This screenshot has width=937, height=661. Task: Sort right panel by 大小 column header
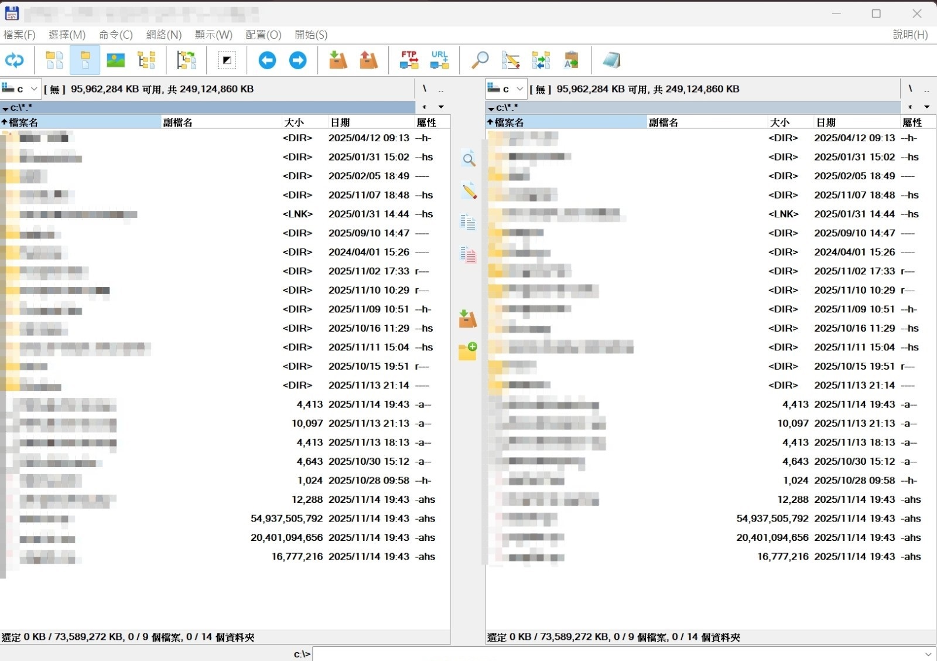(779, 122)
